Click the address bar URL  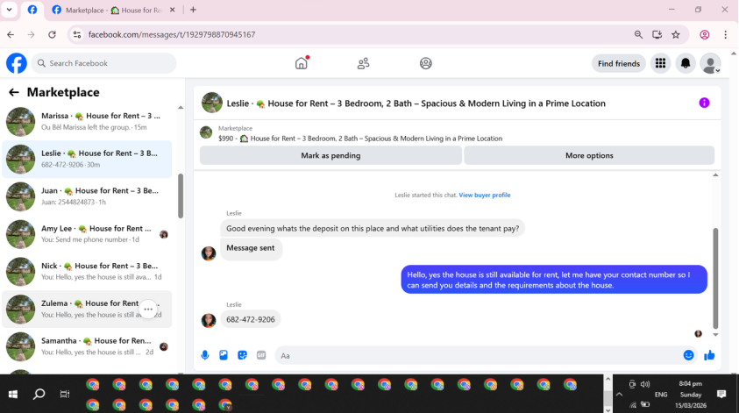(172, 34)
